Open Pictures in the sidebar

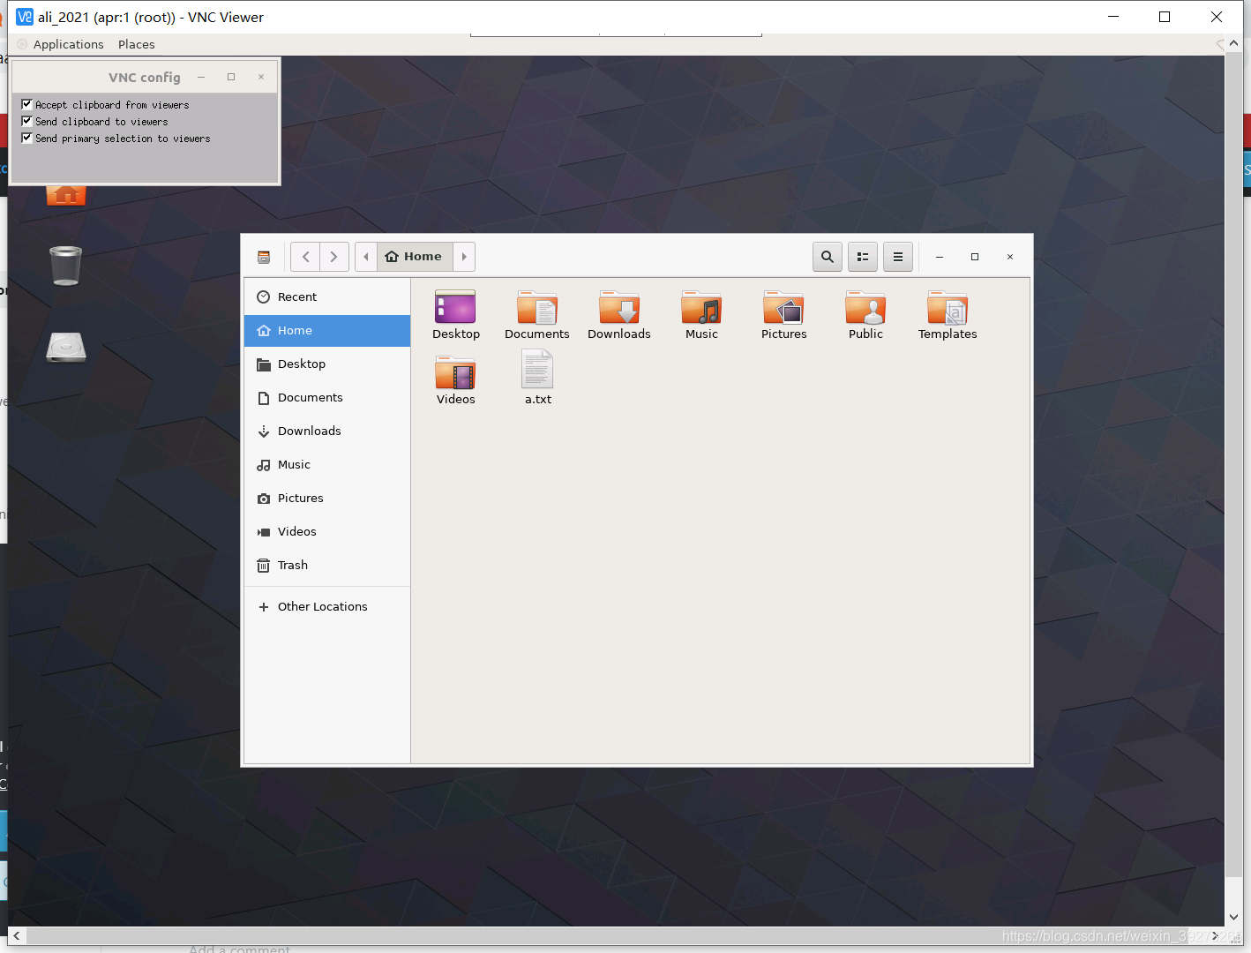(327, 499)
